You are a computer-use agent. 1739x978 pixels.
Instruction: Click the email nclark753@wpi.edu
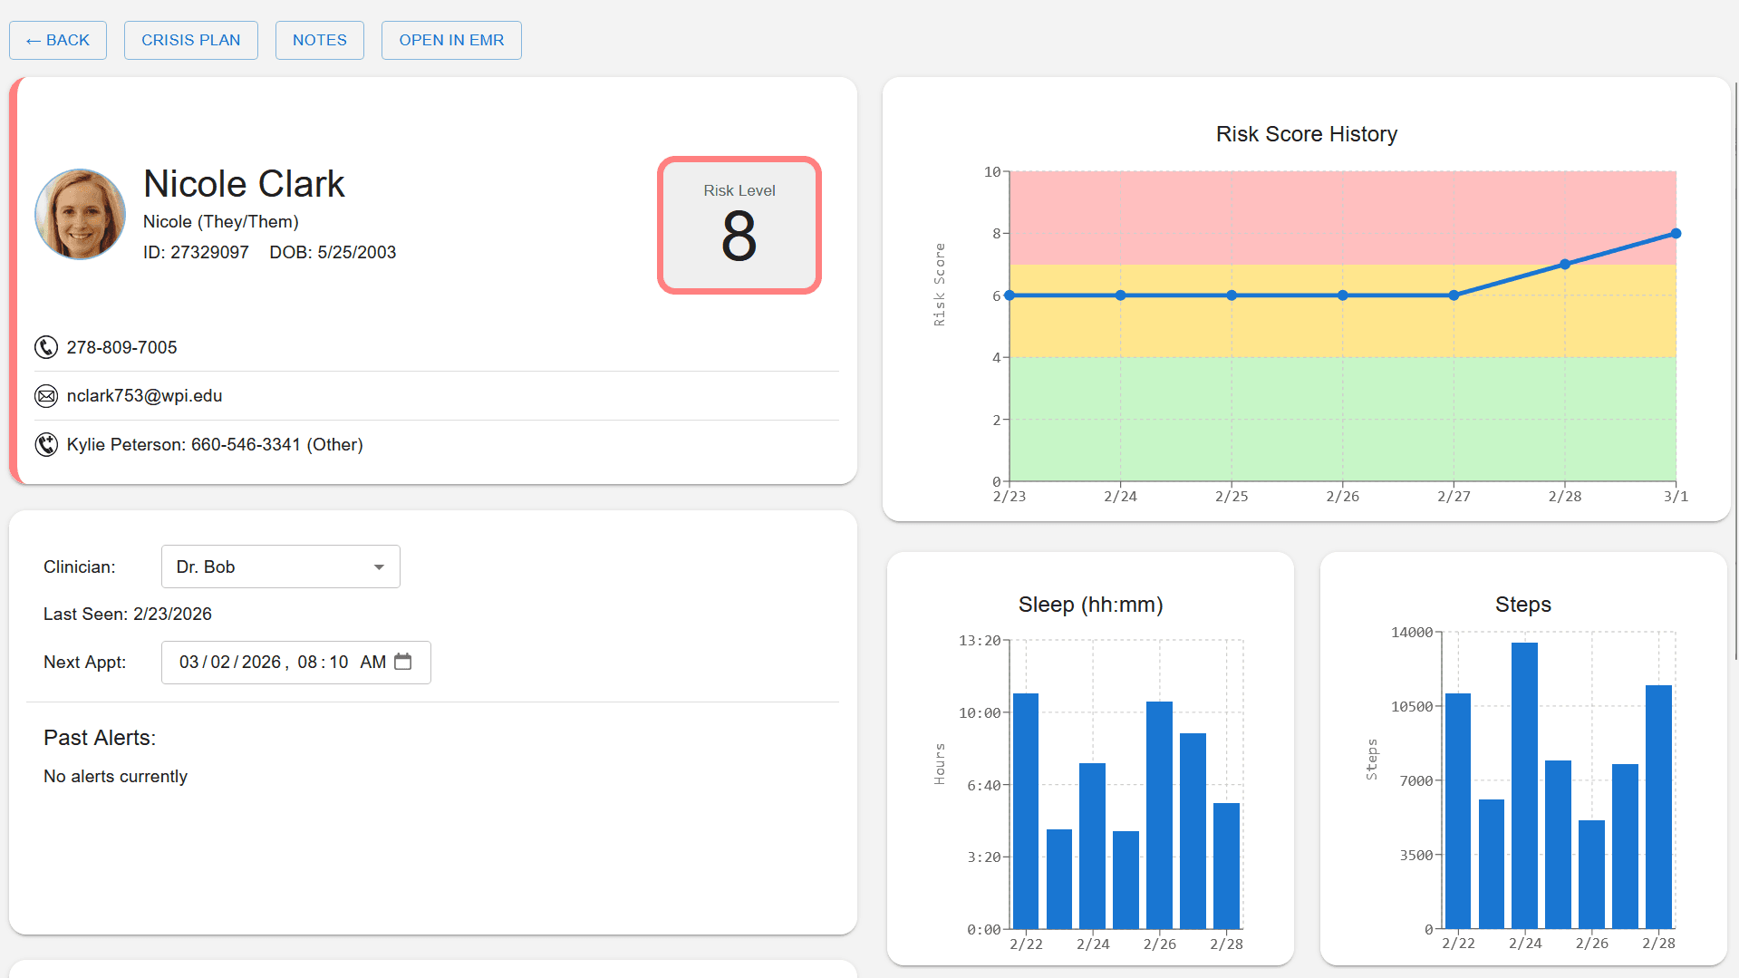click(x=145, y=396)
